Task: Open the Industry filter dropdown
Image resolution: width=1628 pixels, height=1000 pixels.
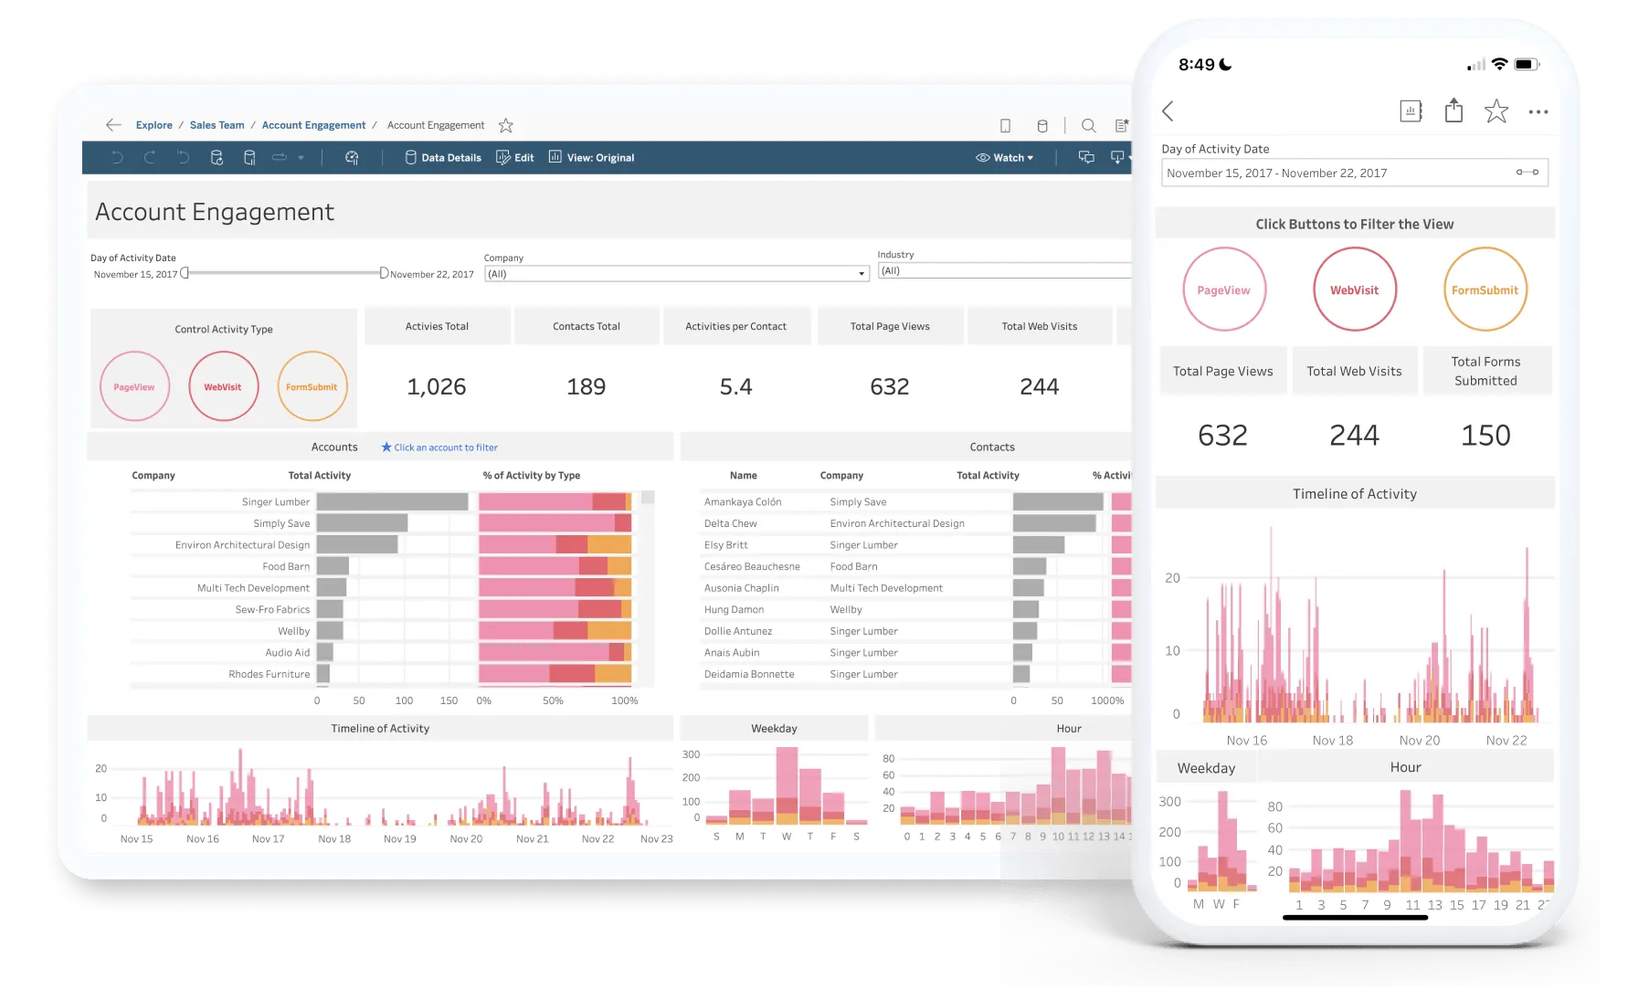Action: point(1003,271)
